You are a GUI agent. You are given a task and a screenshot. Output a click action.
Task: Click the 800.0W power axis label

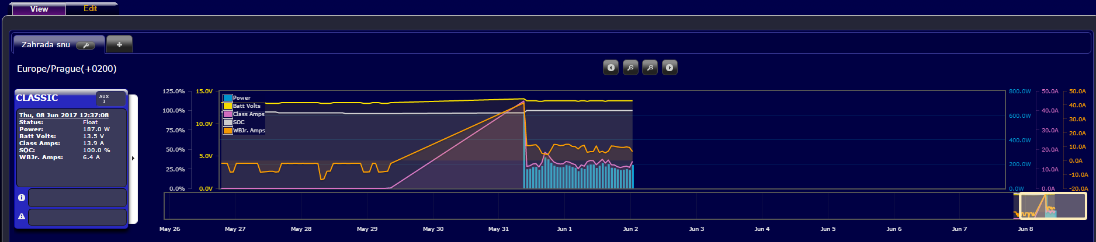(1020, 92)
